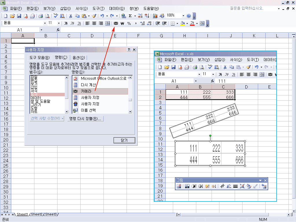Click More Brightness sun icon in 그림 toolbar
This screenshot has height=222, width=296.
pyautogui.click(x=207, y=186)
